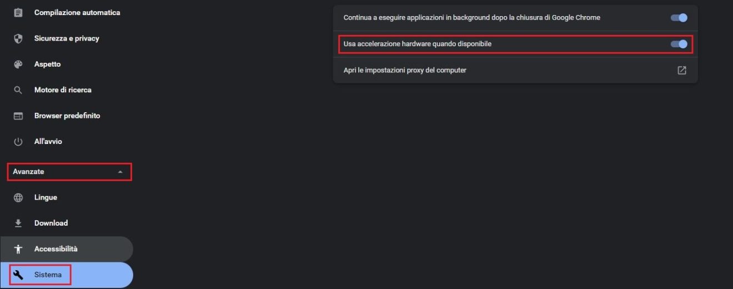Click the Avanzate section header label
The image size is (733, 289).
tap(29, 172)
